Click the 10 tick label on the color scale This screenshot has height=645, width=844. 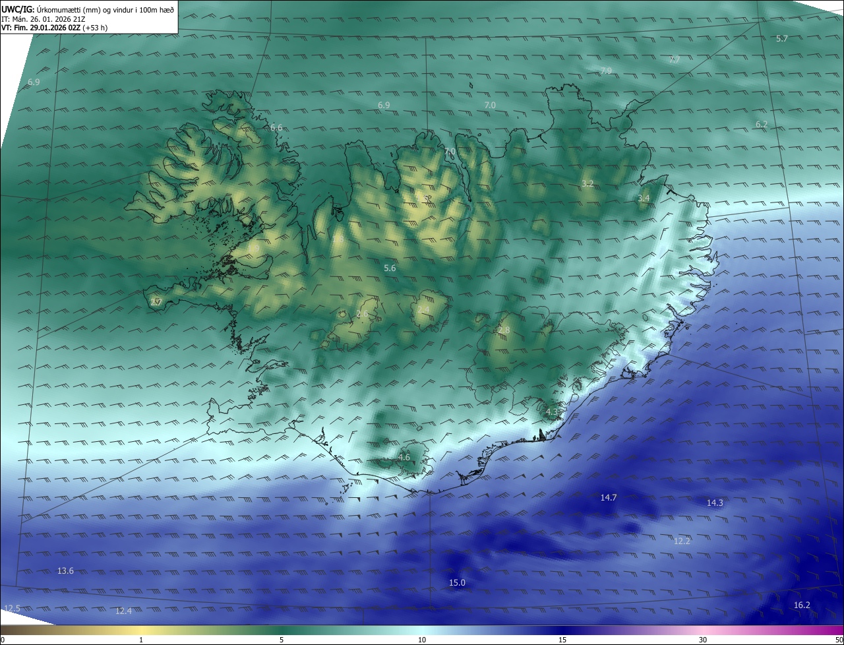[x=422, y=640]
